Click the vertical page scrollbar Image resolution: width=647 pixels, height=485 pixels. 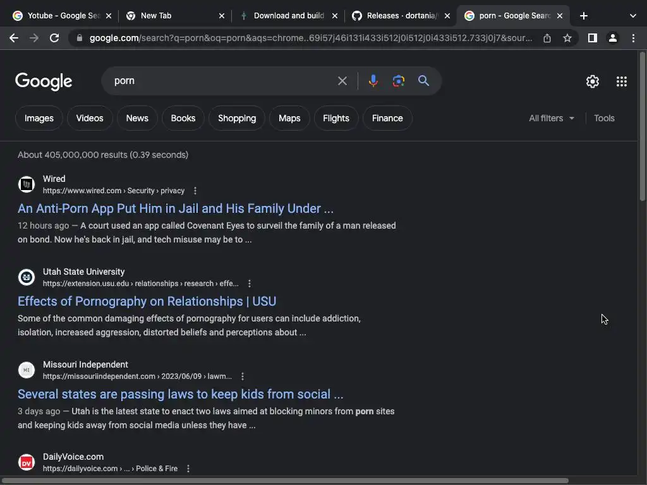(643, 126)
